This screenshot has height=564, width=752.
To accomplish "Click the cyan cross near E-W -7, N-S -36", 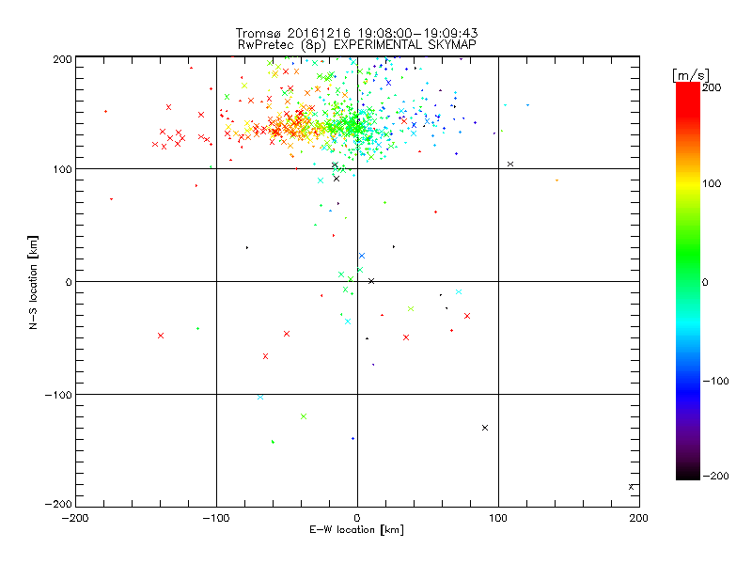I will tap(348, 321).
